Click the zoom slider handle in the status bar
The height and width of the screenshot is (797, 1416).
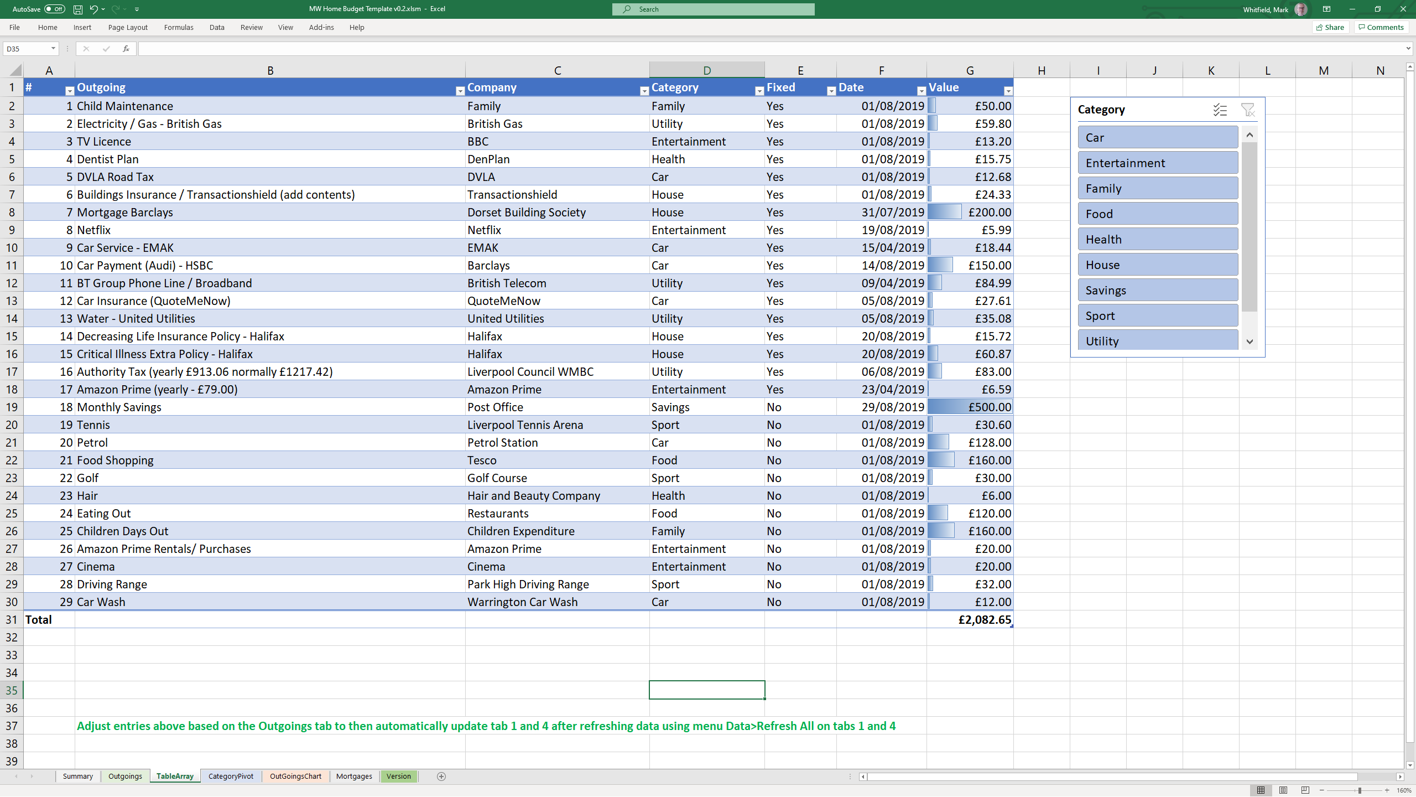coord(1360,790)
